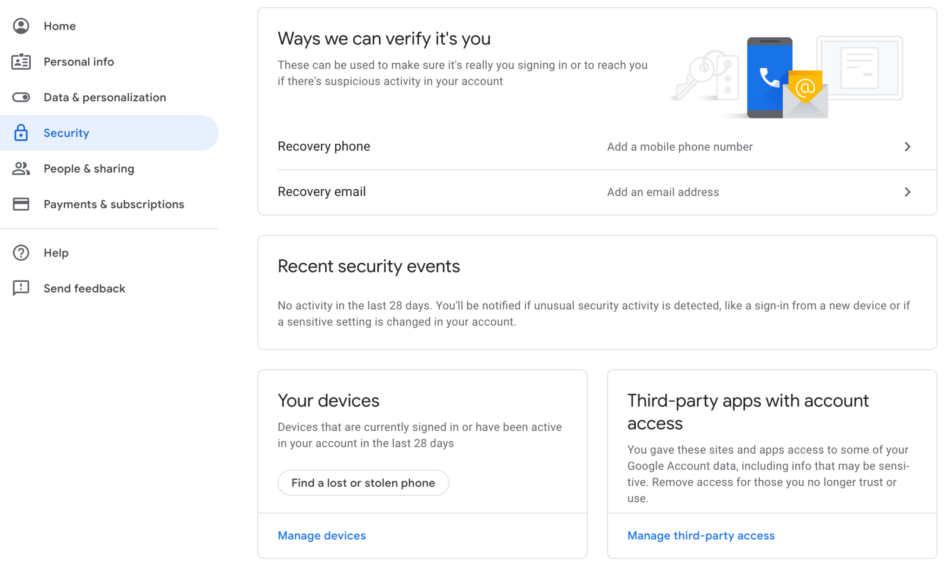Switch to Data & personalization section
This screenshot has width=952, height=571.
[105, 97]
